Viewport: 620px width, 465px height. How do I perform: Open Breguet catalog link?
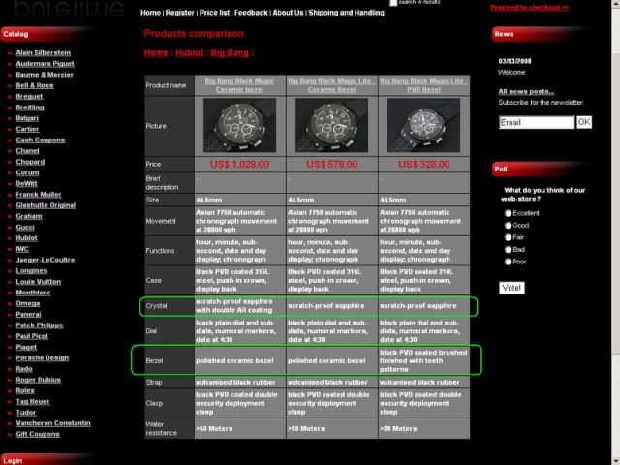pyautogui.click(x=29, y=96)
